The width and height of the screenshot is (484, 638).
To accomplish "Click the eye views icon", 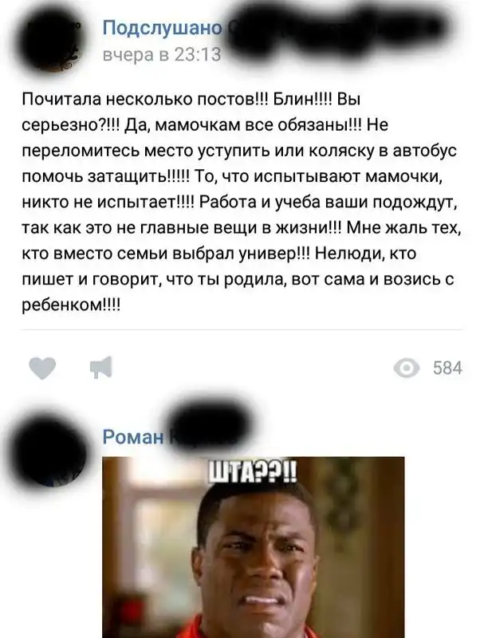I will [x=407, y=368].
